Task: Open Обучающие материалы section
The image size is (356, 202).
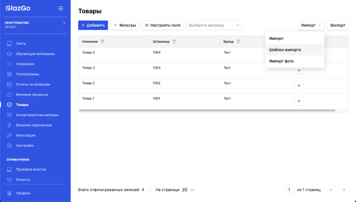Action: (35, 54)
